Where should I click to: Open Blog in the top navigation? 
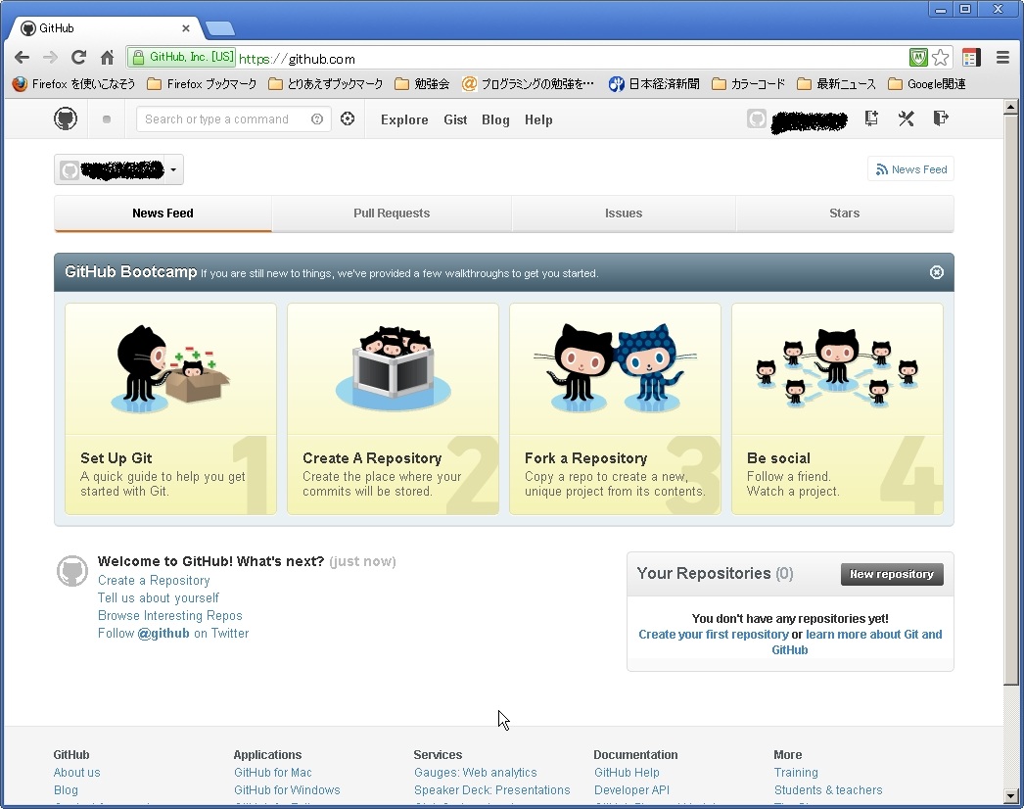point(495,119)
